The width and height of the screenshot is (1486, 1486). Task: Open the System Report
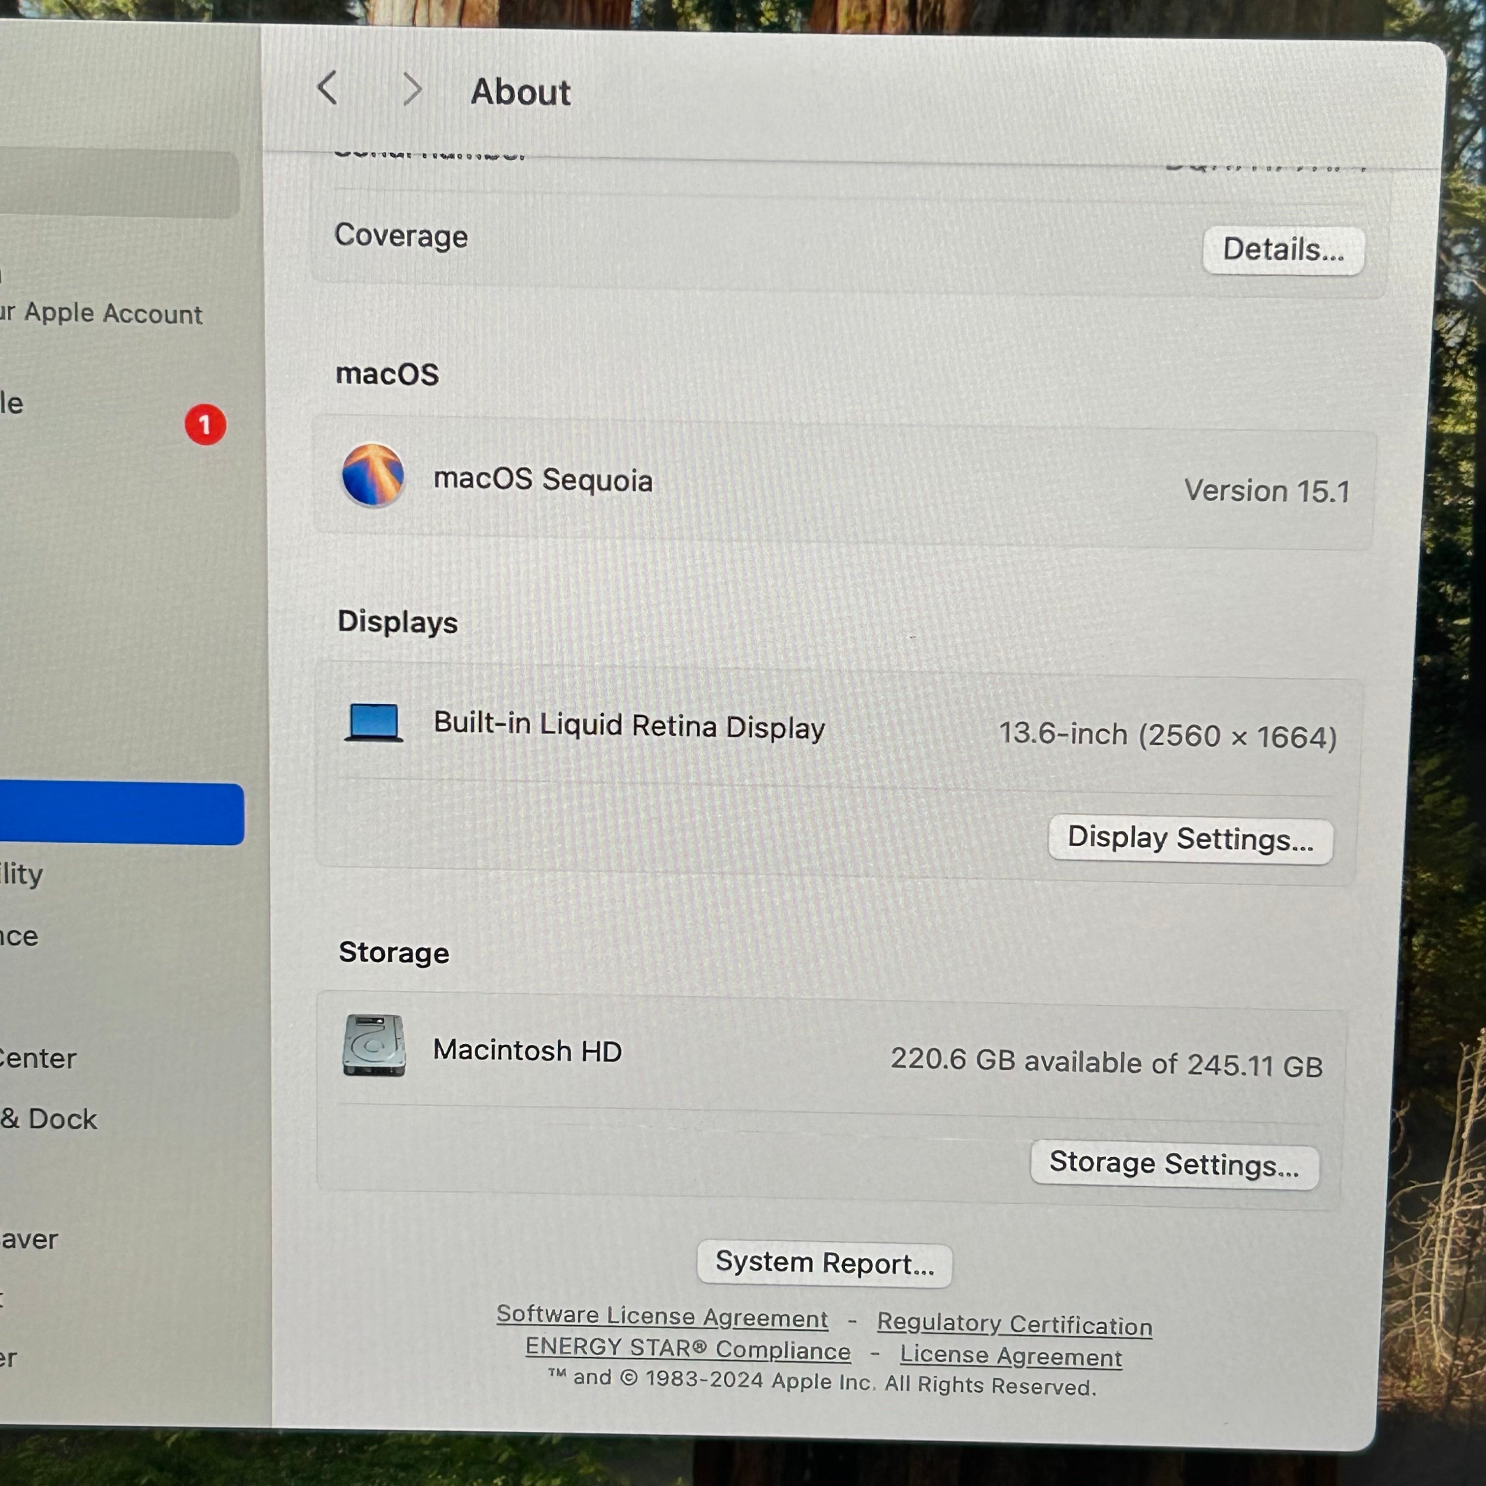pos(825,1263)
